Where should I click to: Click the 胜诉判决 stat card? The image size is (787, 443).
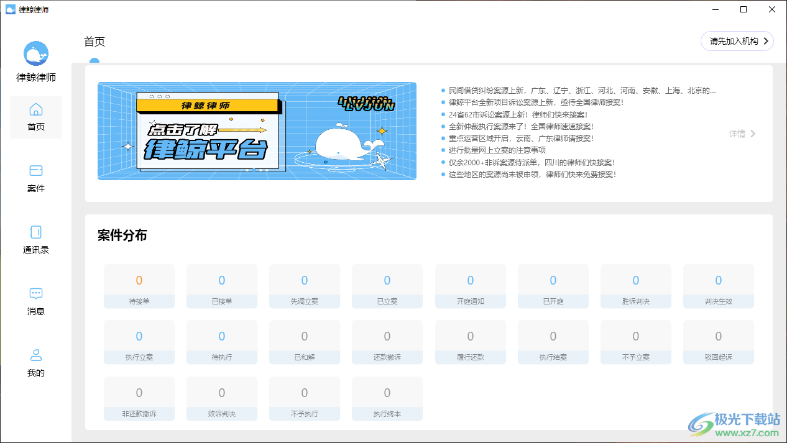635,286
